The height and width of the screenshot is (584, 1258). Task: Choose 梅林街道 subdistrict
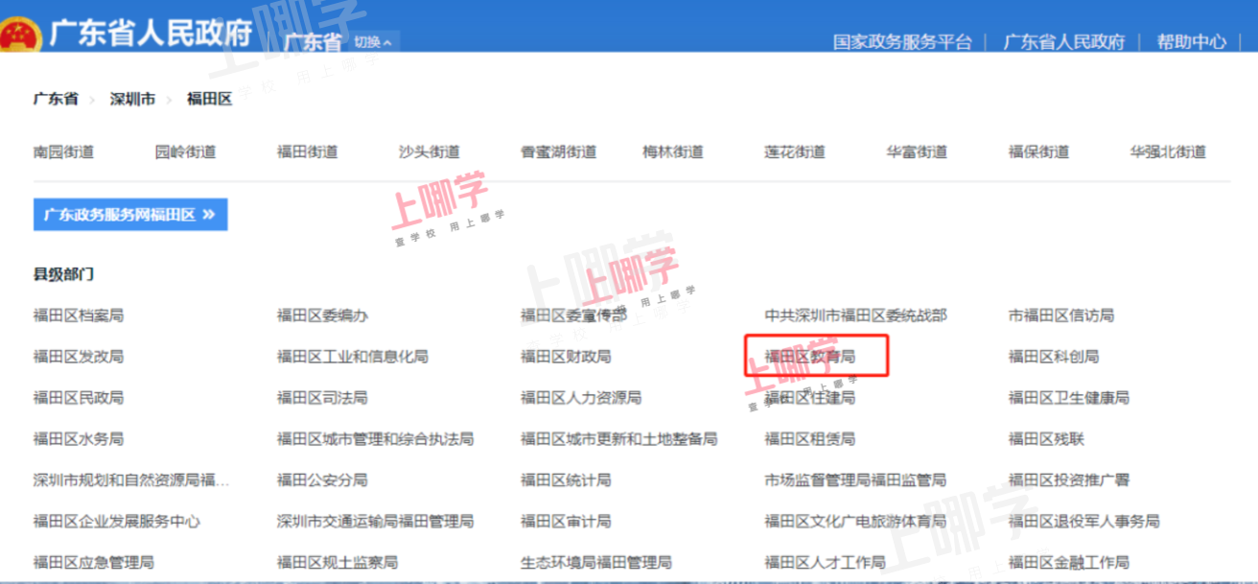tap(672, 152)
